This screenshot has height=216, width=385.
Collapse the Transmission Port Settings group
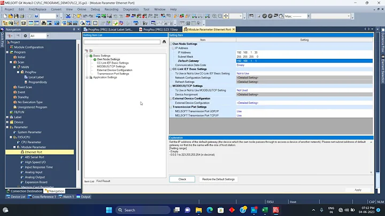171,107
